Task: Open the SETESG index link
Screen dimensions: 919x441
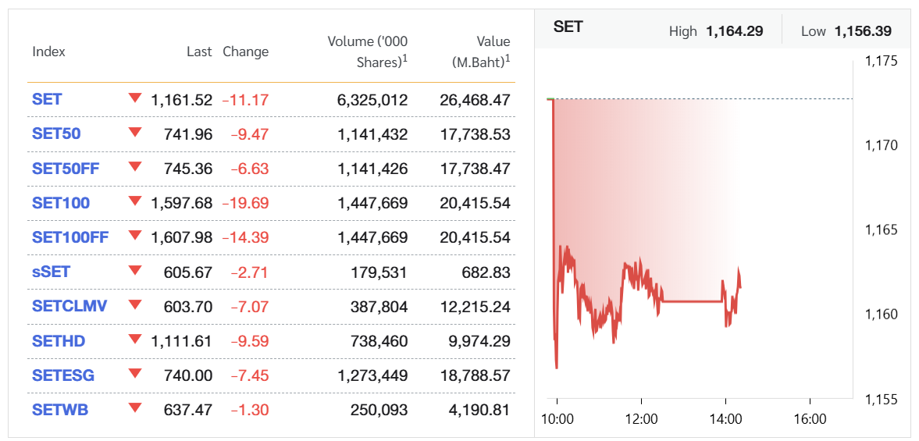Action: coord(63,375)
